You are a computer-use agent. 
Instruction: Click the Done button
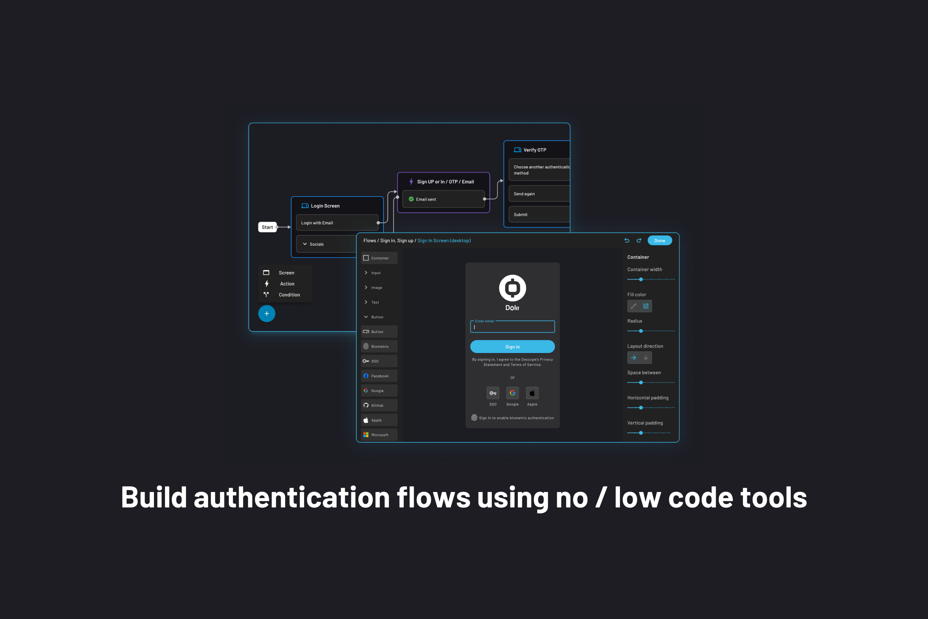660,240
